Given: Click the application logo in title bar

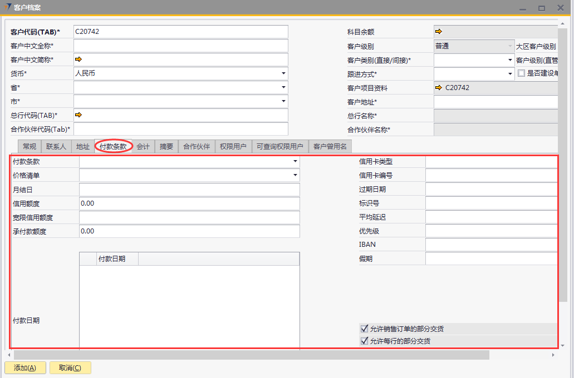Looking at the screenshot, I should pos(7,7).
